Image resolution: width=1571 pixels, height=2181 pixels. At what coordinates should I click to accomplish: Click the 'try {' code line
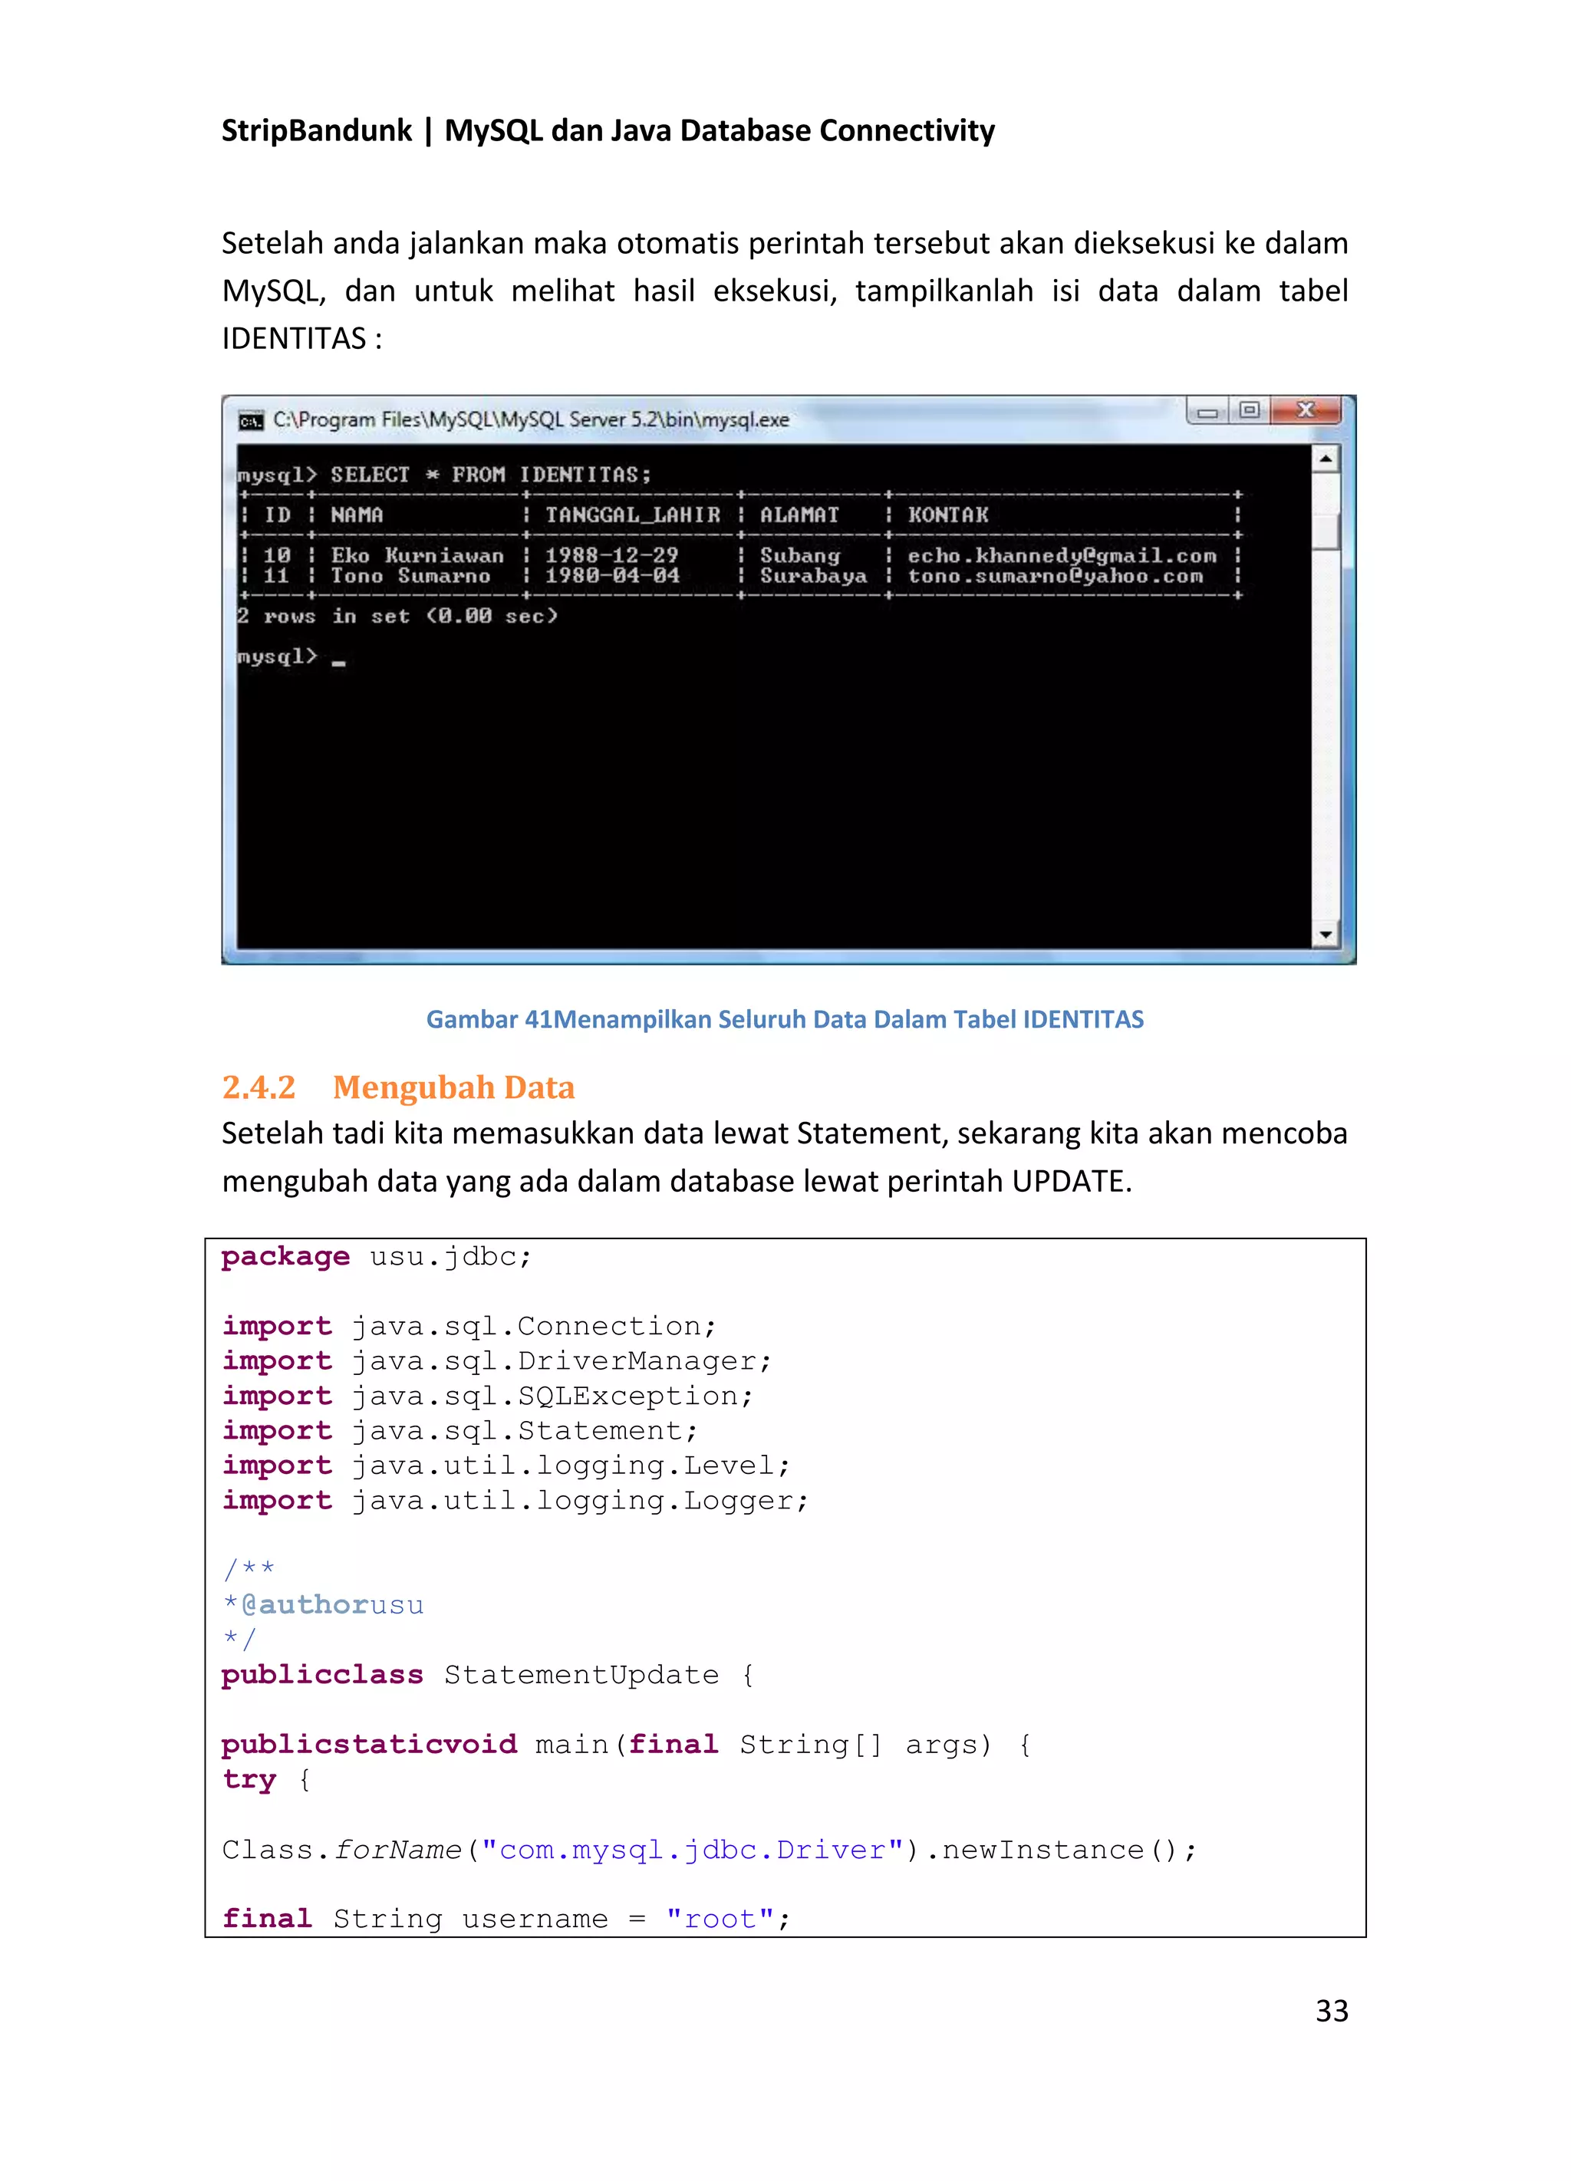click(266, 1779)
